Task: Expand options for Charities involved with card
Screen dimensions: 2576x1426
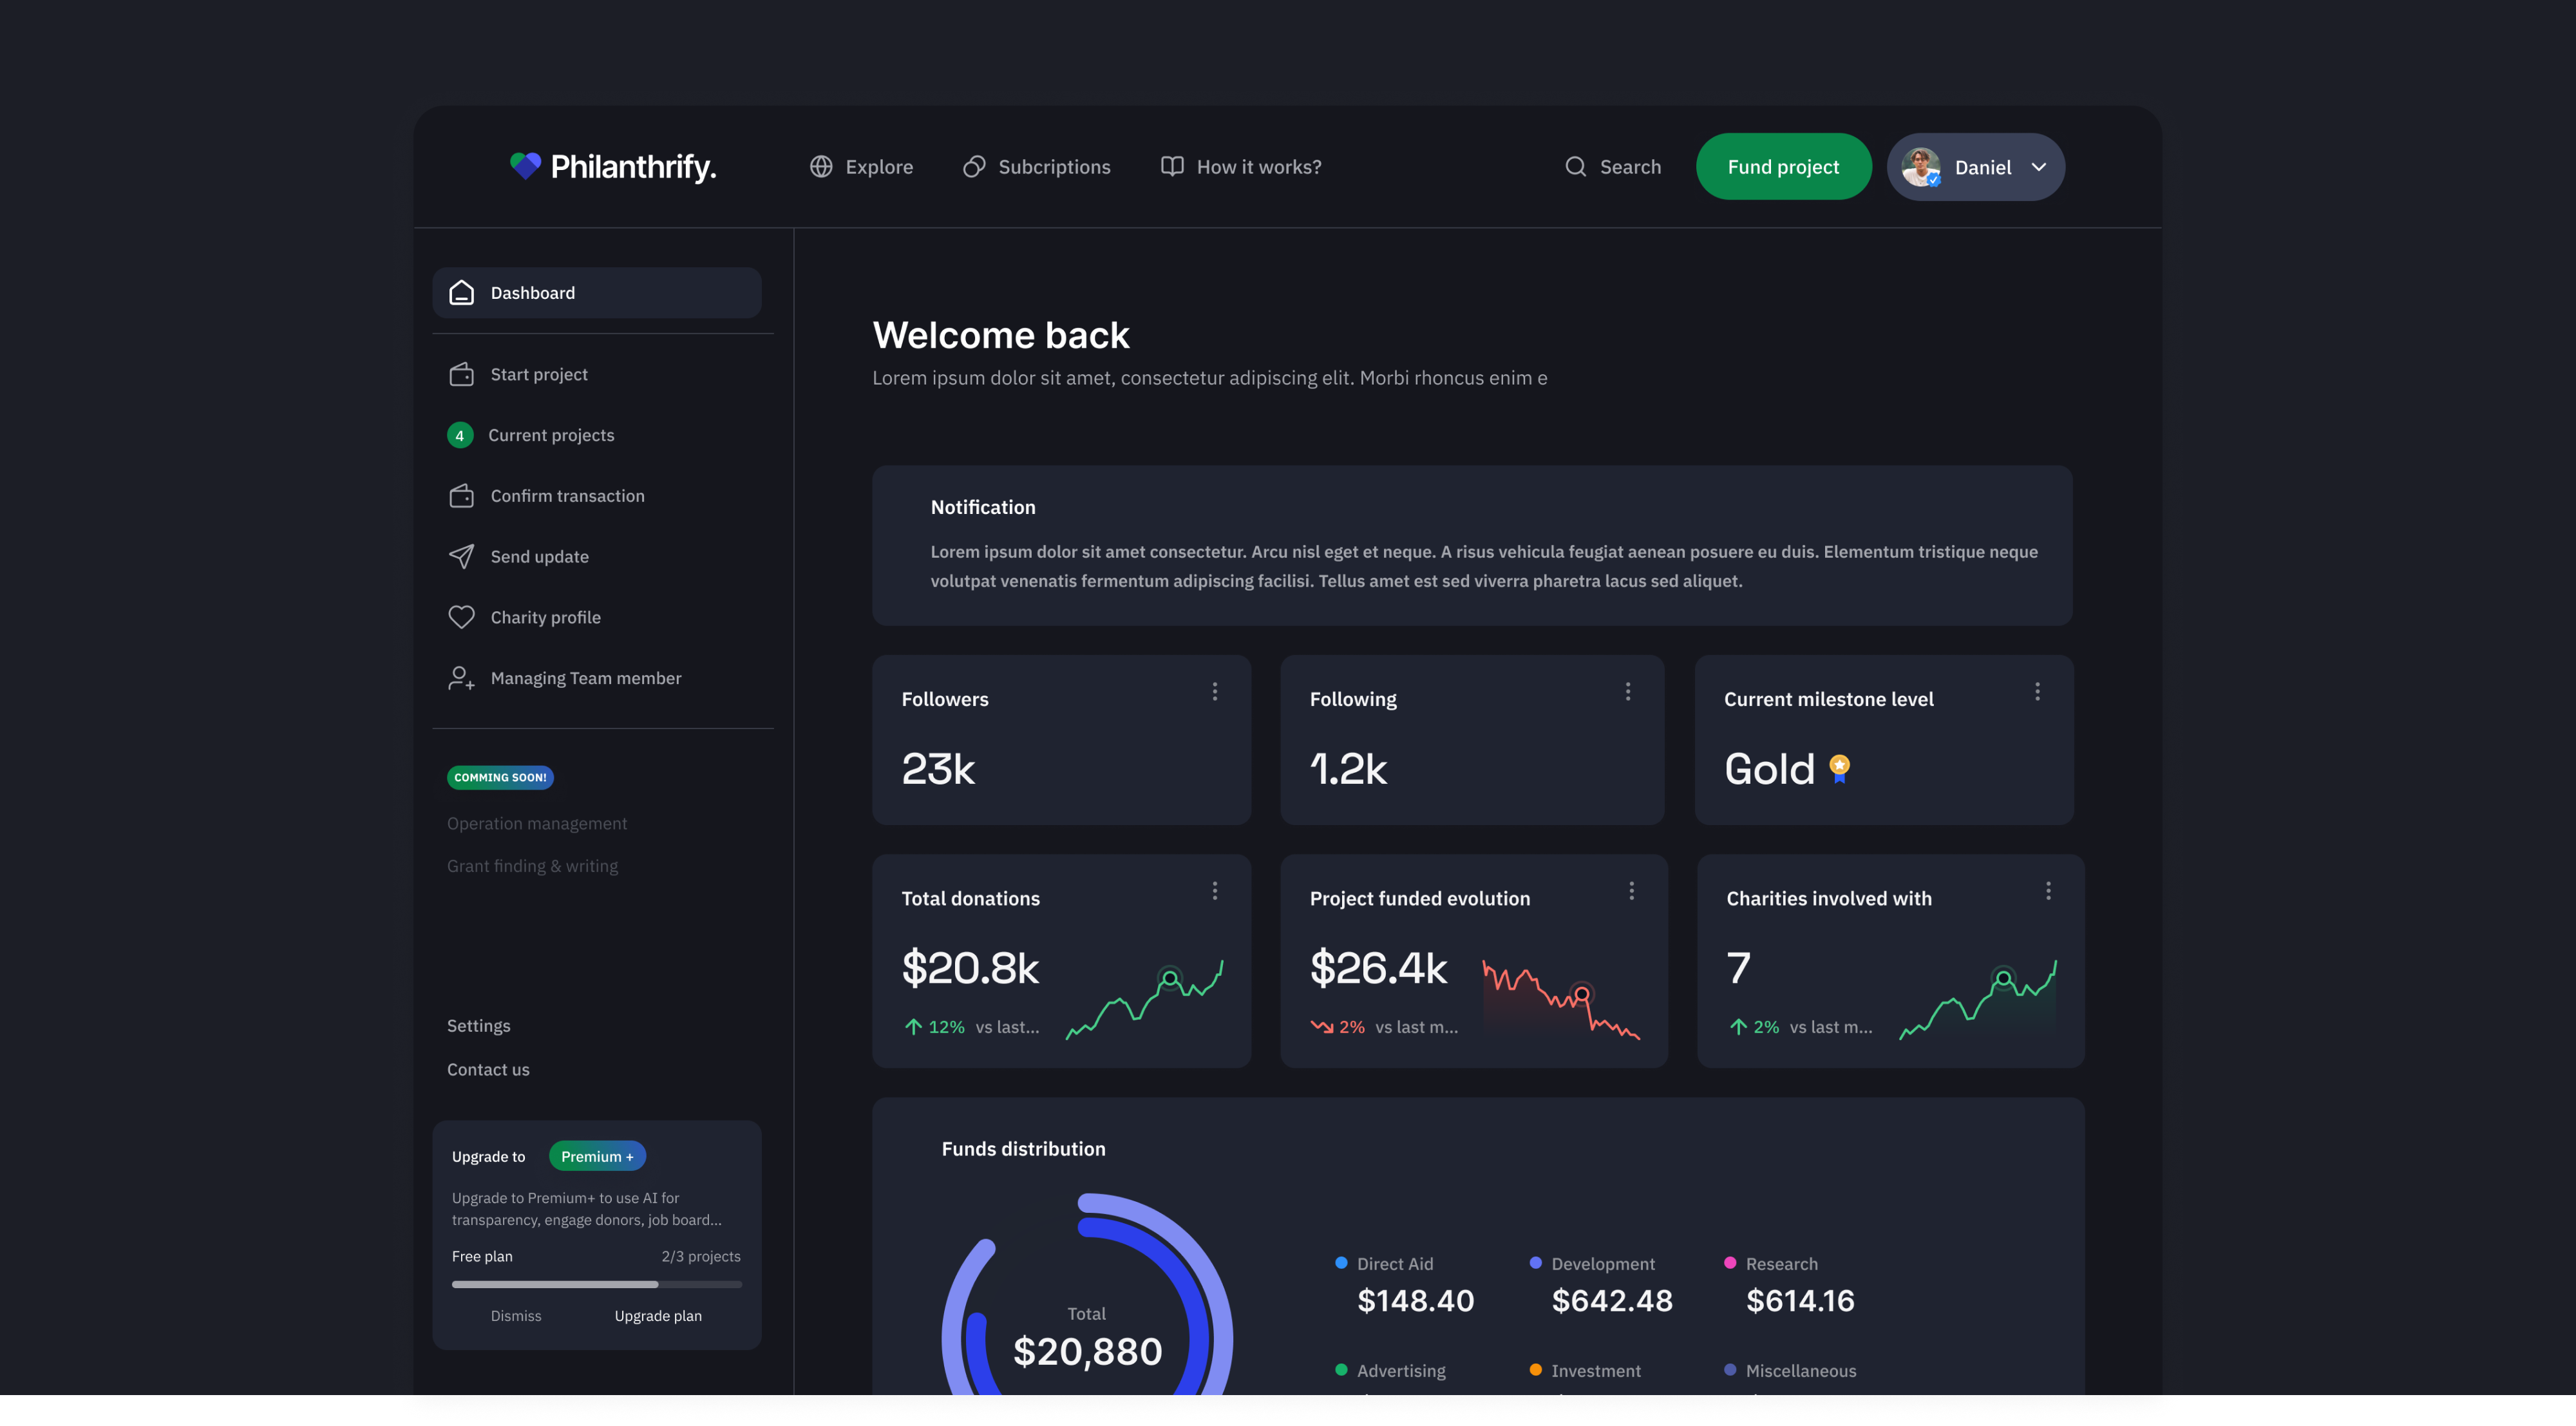Action: coord(2048,890)
